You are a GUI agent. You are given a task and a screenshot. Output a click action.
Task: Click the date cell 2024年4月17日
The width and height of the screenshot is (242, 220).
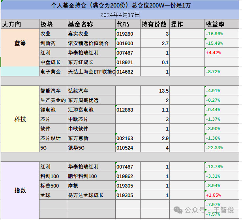point(120,15)
